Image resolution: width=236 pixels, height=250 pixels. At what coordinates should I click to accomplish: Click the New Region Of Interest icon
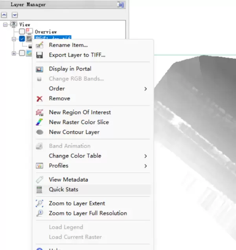tap(39, 112)
